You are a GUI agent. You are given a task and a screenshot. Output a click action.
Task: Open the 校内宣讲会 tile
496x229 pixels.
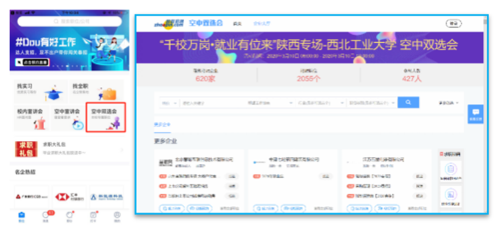click(x=32, y=119)
